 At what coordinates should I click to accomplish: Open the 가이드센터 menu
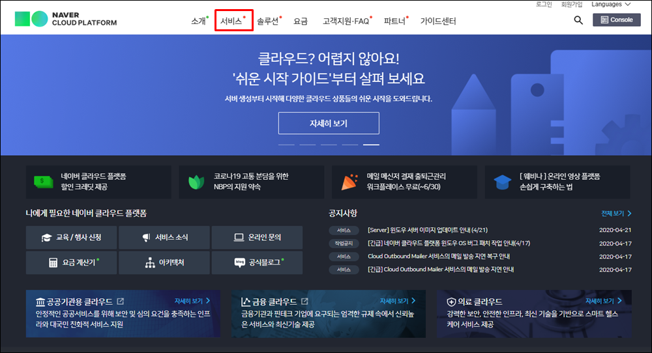(x=438, y=21)
